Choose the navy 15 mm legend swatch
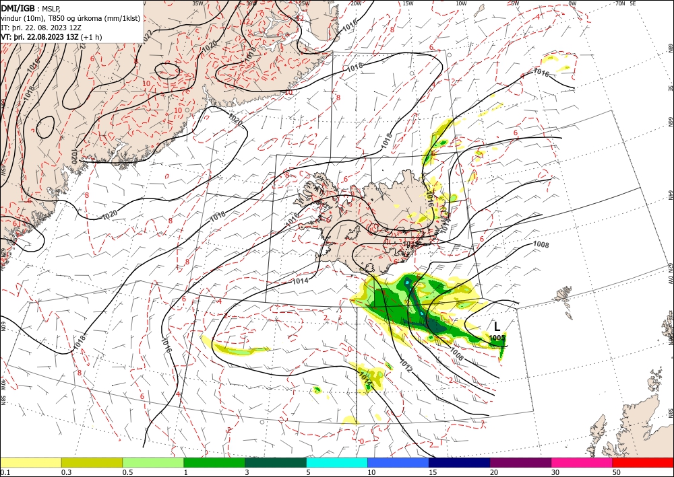The width and height of the screenshot is (674, 477). (460, 462)
